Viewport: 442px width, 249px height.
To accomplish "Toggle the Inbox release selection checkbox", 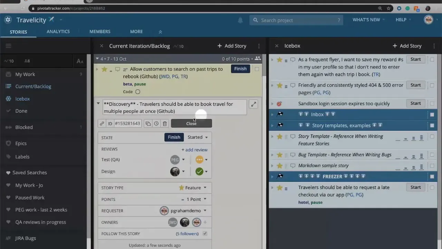I will [x=432, y=114].
